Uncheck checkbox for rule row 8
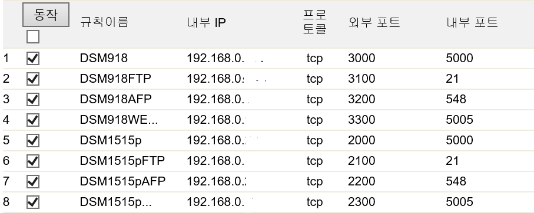The height and width of the screenshot is (213, 534). (33, 202)
